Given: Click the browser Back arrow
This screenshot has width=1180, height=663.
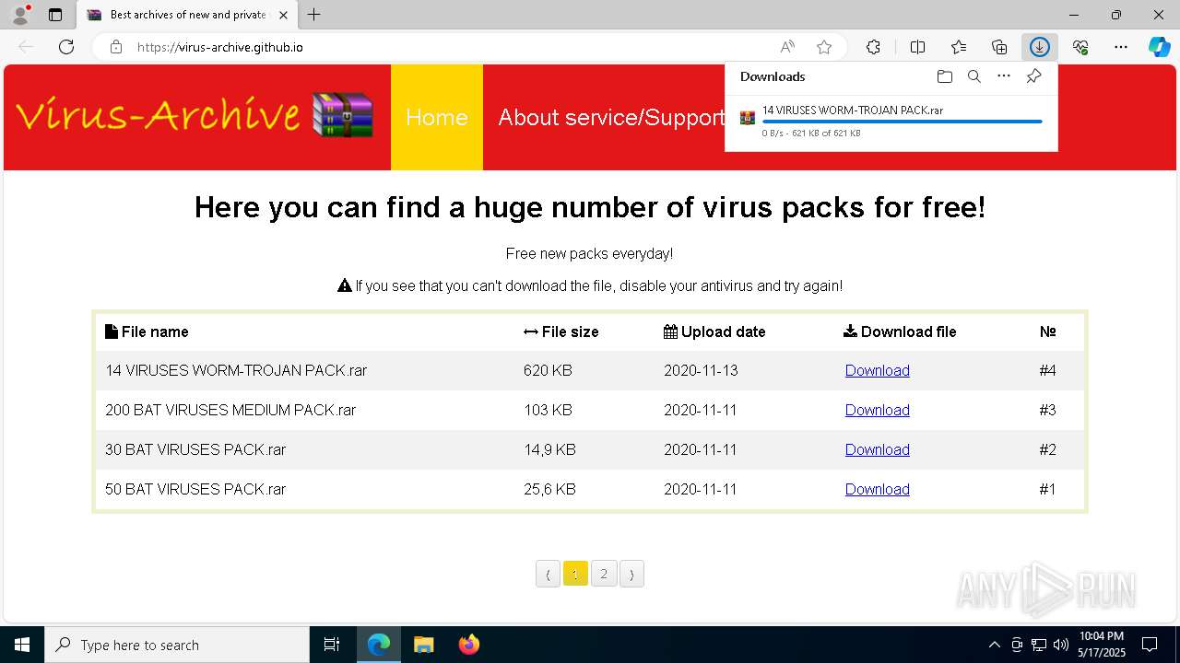Looking at the screenshot, I should (x=26, y=47).
